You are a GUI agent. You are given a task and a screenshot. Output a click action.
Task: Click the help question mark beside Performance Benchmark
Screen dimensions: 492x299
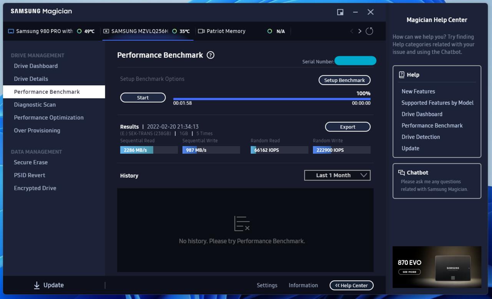coord(210,55)
